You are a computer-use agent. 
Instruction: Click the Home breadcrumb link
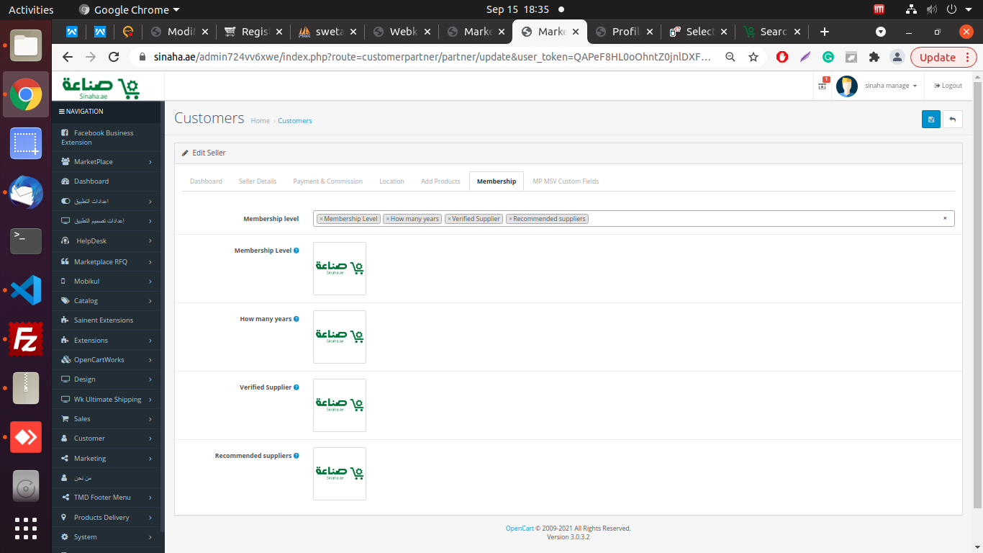[261, 121]
